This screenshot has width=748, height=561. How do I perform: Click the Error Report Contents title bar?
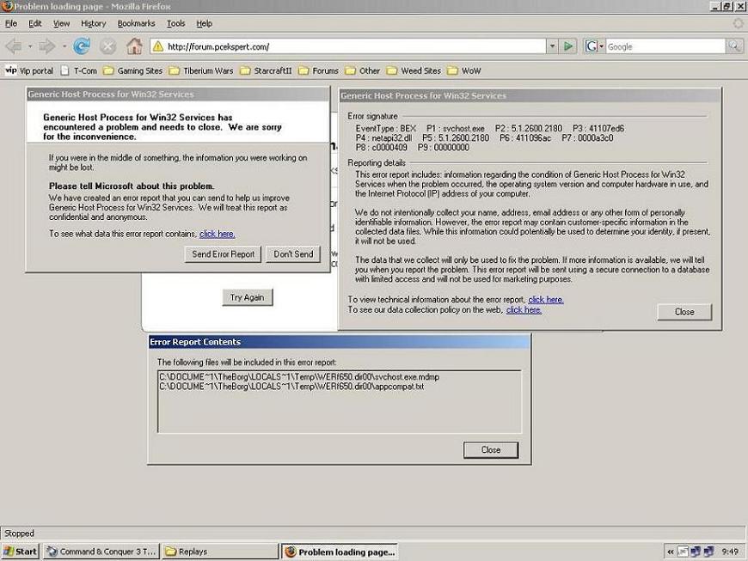point(339,342)
